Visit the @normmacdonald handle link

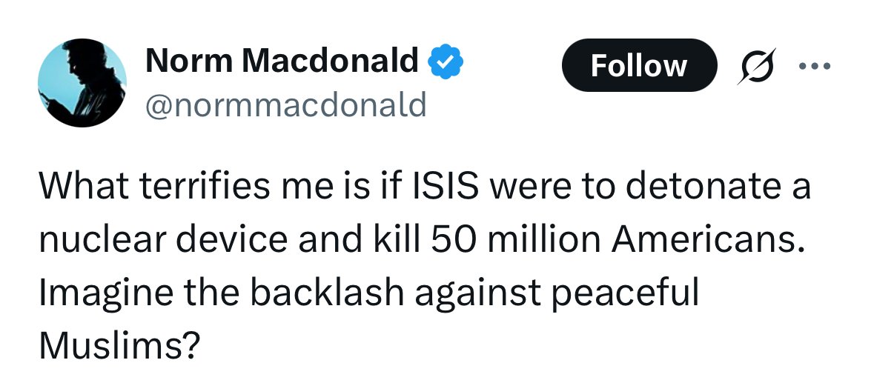tap(286, 105)
